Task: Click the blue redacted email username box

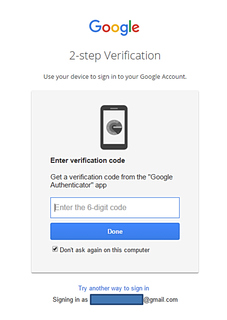Action: point(117,300)
